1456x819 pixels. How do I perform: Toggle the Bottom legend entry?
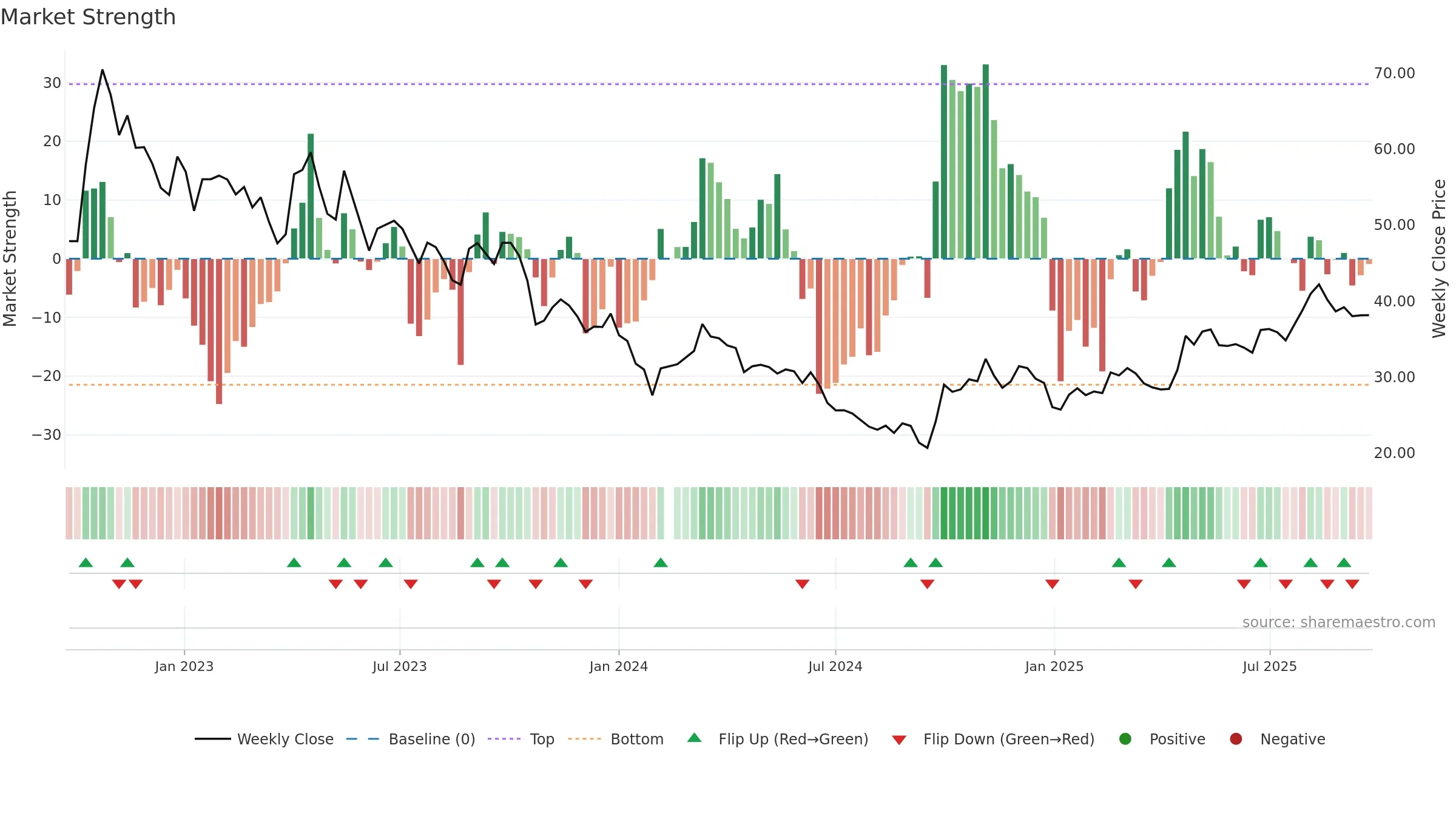[616, 739]
